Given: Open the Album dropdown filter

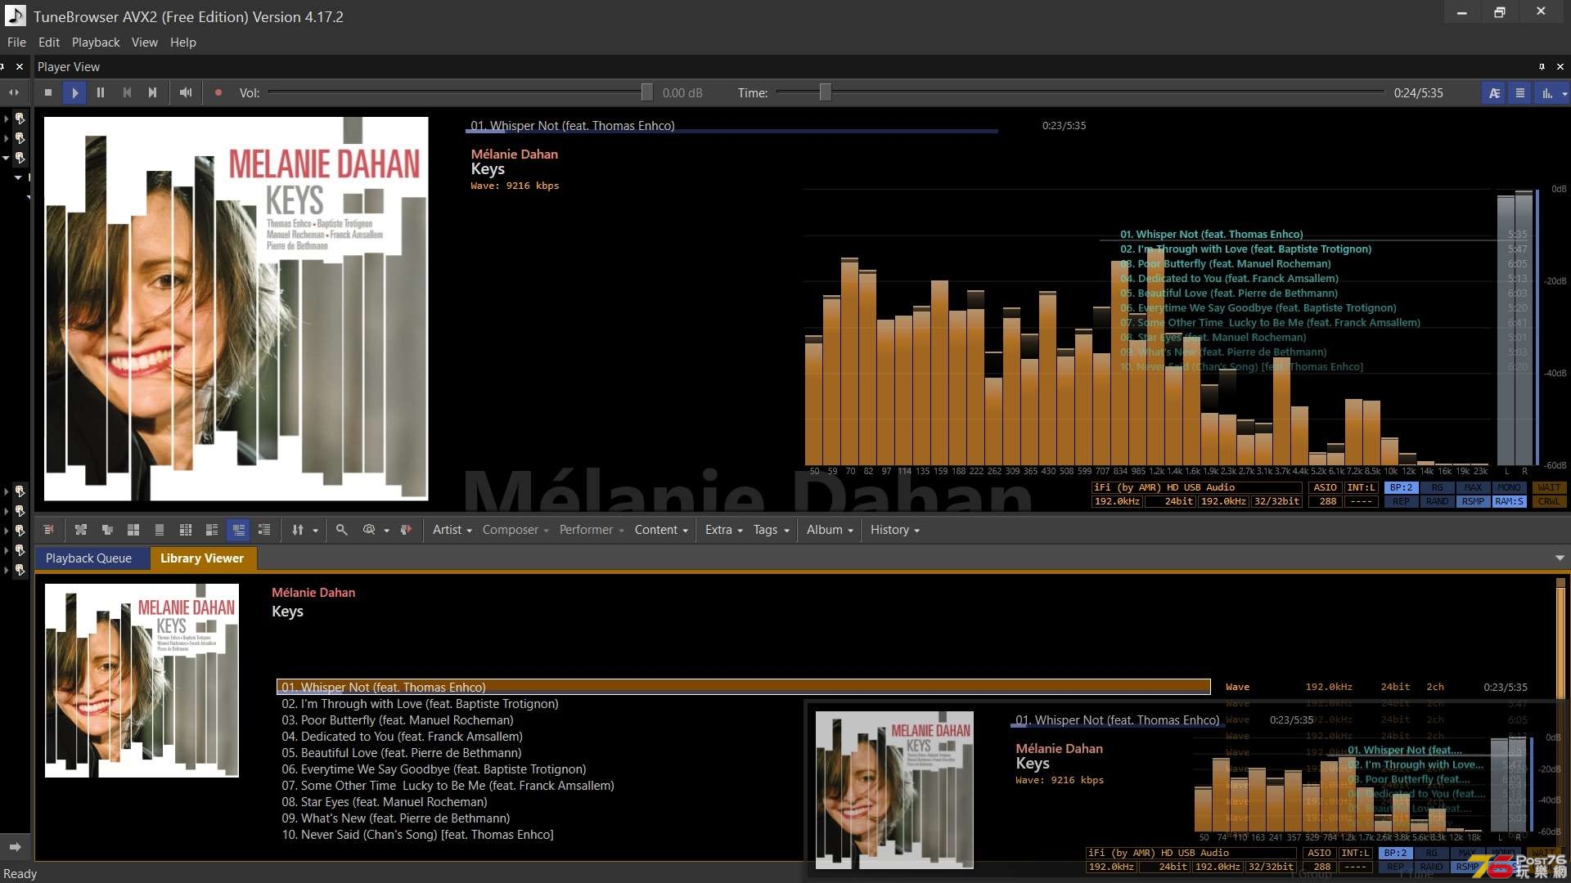Looking at the screenshot, I should 830,530.
